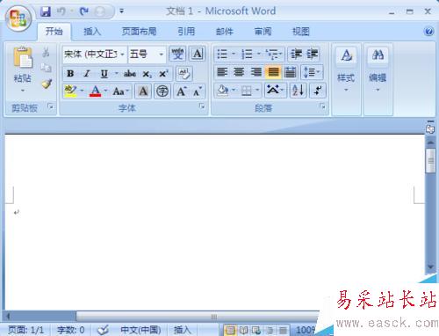
Task: Open the font name 宋体 dropdown
Action: tap(122, 55)
